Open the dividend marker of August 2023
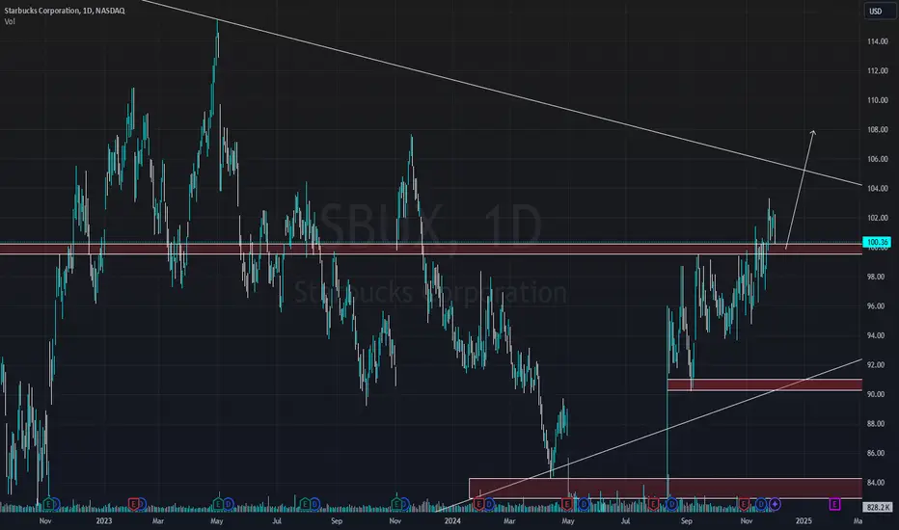 click(x=314, y=504)
